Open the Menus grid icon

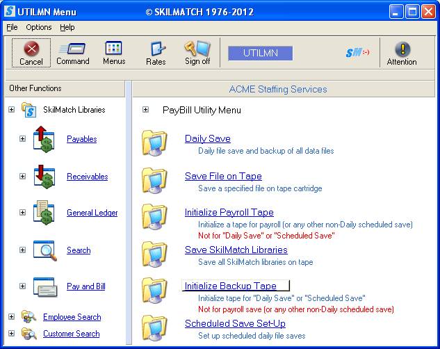point(113,48)
